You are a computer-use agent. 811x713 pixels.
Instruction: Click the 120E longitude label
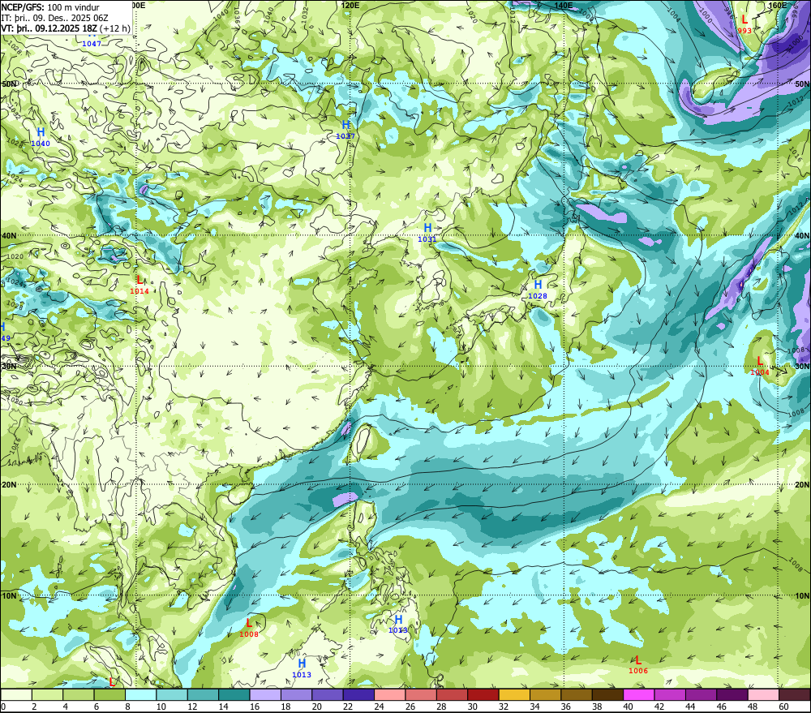tap(350, 5)
